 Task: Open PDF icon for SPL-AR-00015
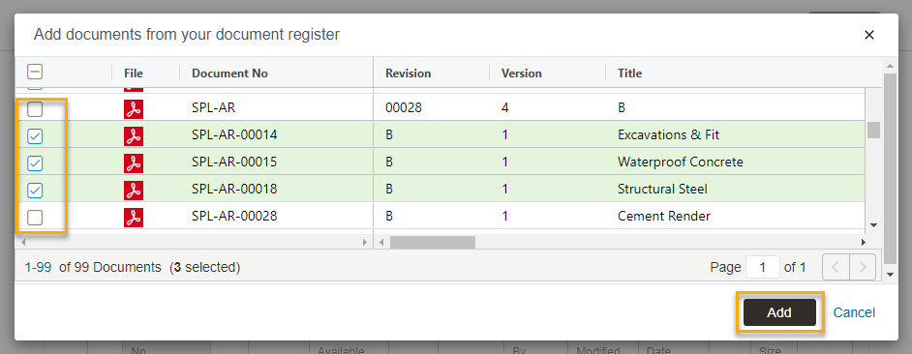tap(134, 163)
